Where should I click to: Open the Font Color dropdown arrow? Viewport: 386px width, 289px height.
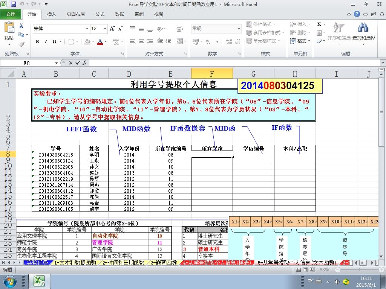pyautogui.click(x=106, y=41)
